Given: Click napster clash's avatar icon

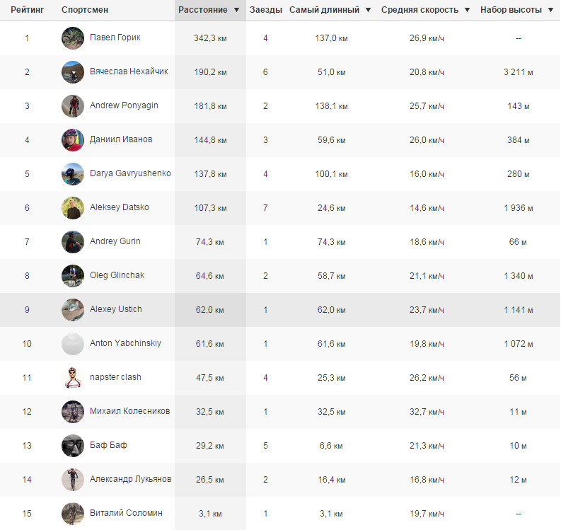Looking at the screenshot, I should coord(73,378).
